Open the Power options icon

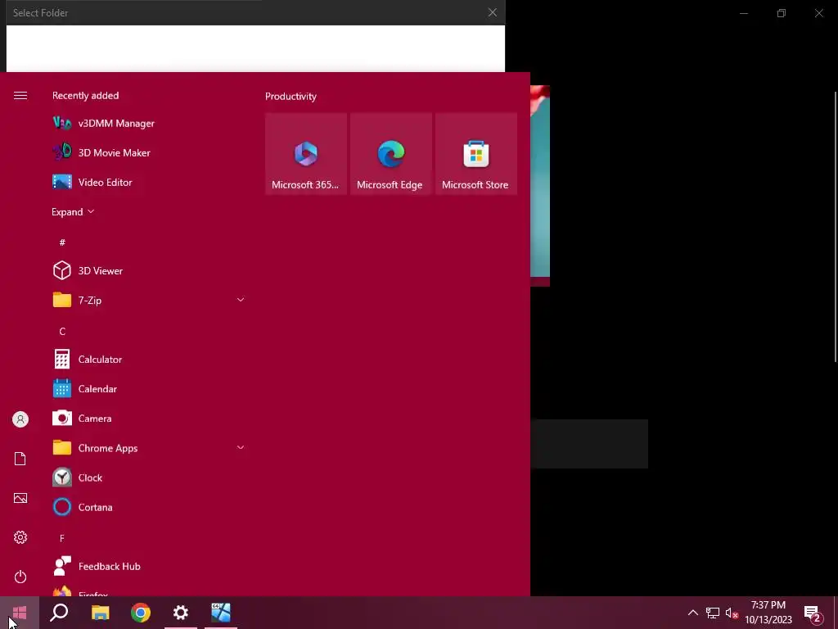point(20,577)
